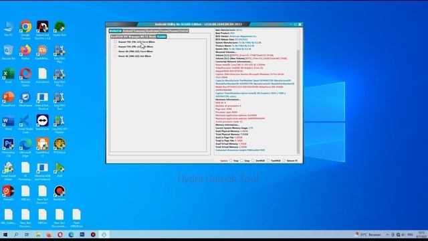Viewport: 428px width, 241px height.
Task: Select Huawei Y9A (FRL-L22) Exit BRom option
Action: 133,46
